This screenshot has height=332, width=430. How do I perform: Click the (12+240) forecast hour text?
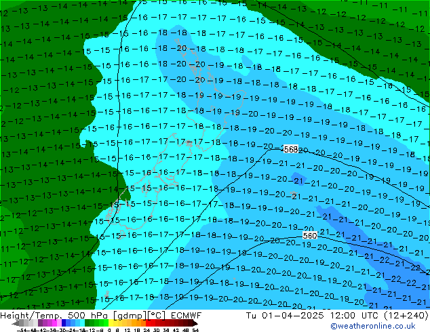click(406, 316)
